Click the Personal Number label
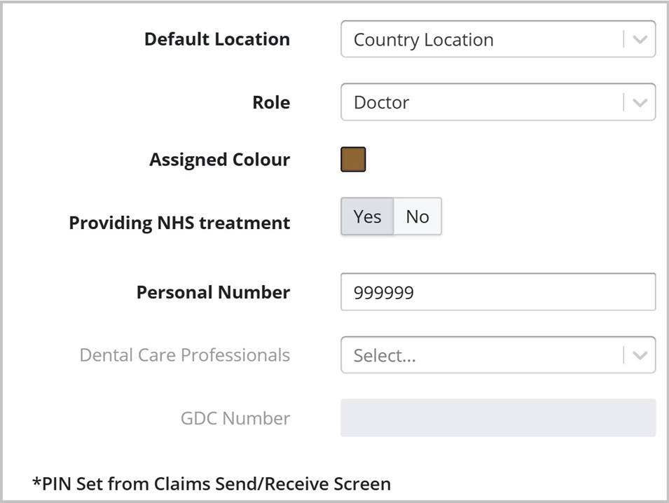 [213, 292]
